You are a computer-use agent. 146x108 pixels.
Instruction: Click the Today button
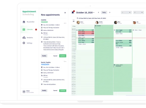click(x=104, y=12)
